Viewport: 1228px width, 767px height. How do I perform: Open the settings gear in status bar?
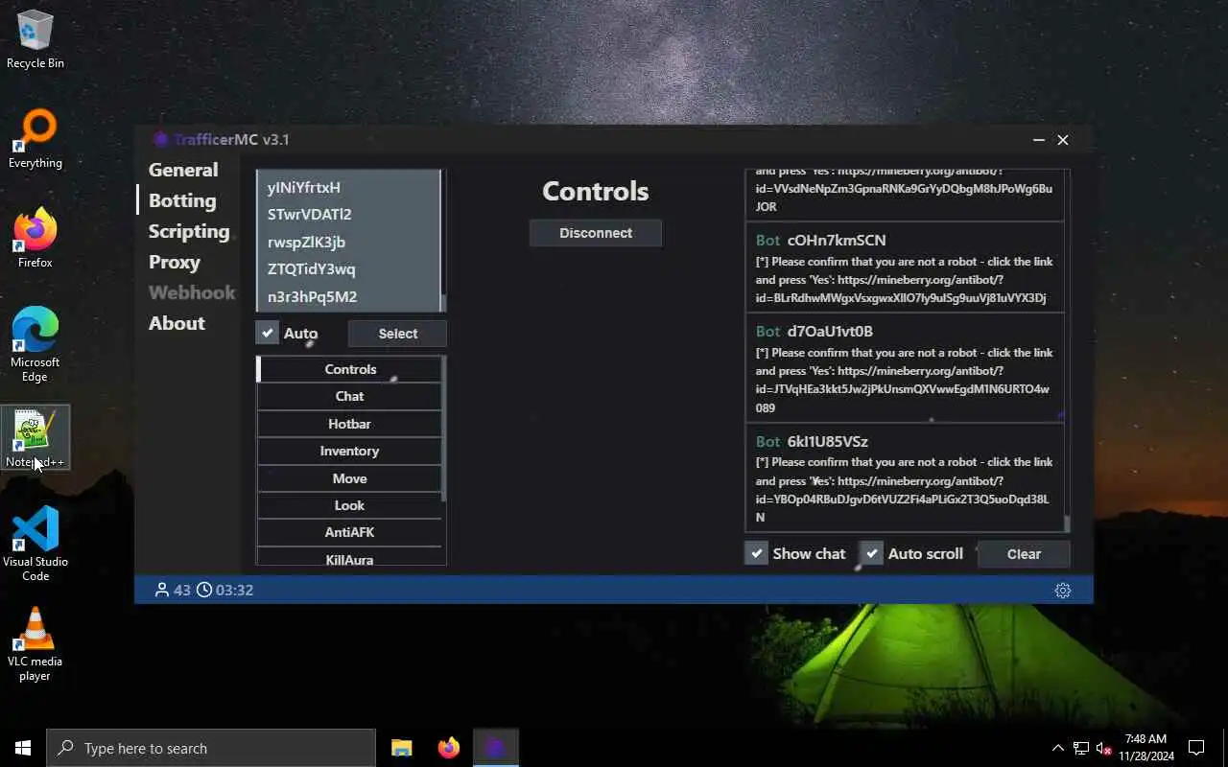(1062, 591)
